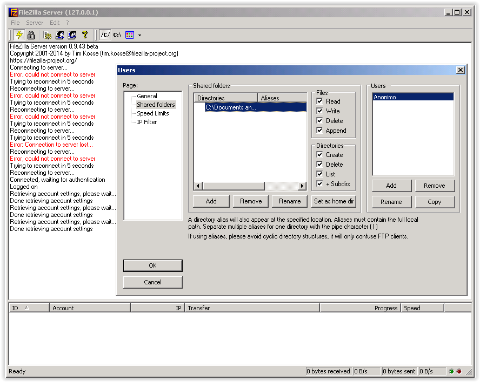This screenshot has height=382, width=480.
Task: Toggle the List checkbox
Action: [x=319, y=174]
